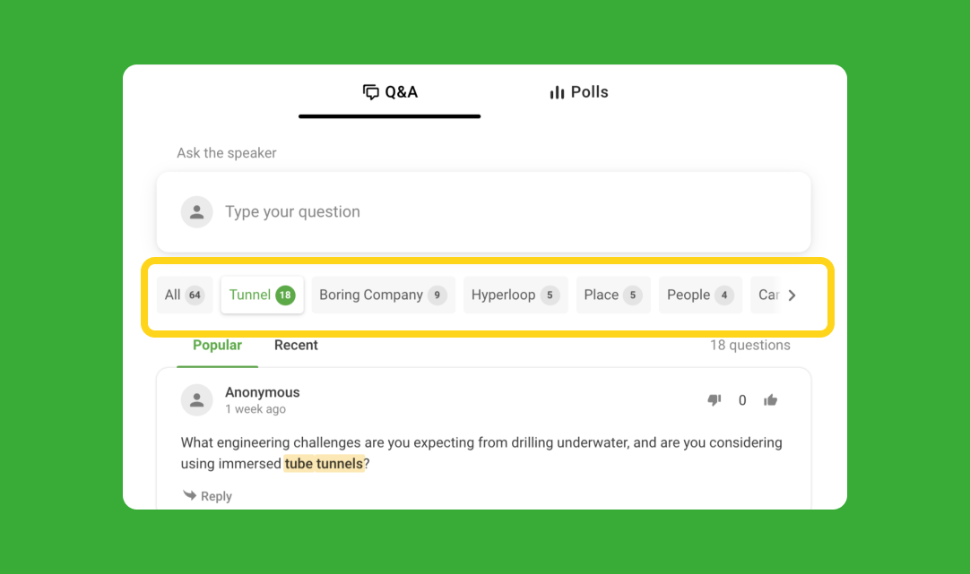Click the Reply arrow icon
This screenshot has height=574, width=970.
click(189, 495)
